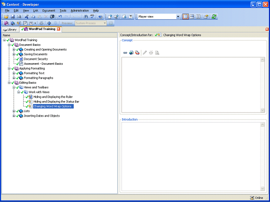Run spell check with ABC icon
Image resolution: width=270 pixels, height=202 pixels.
point(93,17)
